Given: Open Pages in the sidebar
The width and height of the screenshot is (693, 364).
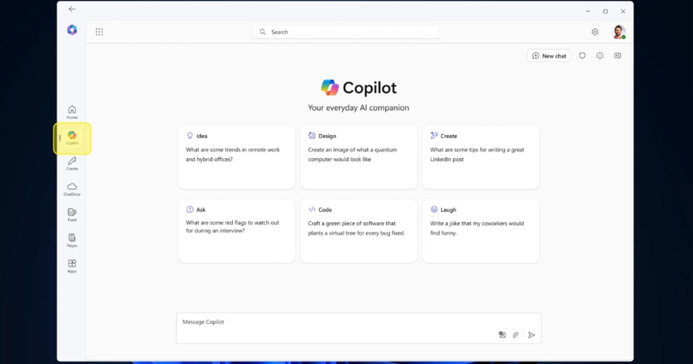Looking at the screenshot, I should pyautogui.click(x=72, y=240).
